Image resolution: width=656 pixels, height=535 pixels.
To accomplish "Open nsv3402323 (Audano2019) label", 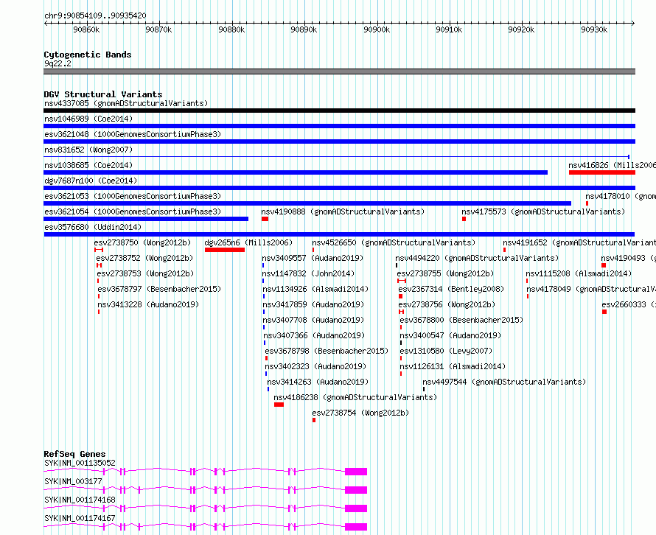I will click(316, 366).
